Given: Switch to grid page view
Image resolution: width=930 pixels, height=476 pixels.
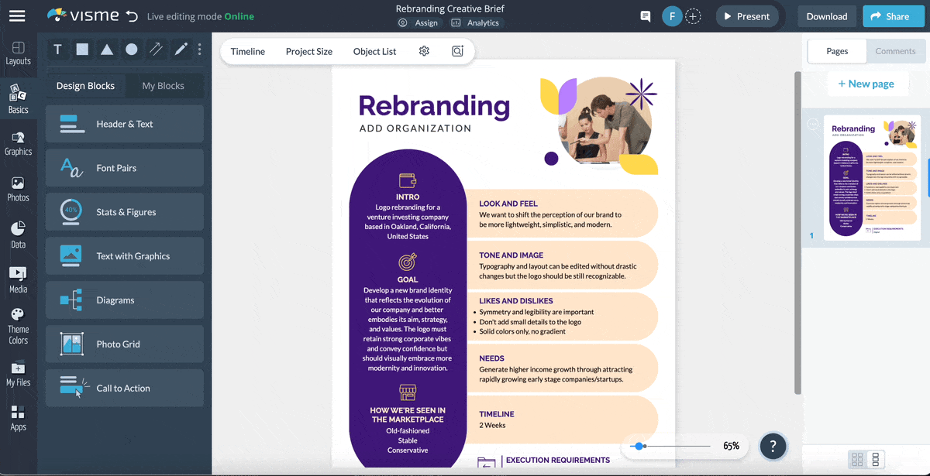Looking at the screenshot, I should pos(857,459).
